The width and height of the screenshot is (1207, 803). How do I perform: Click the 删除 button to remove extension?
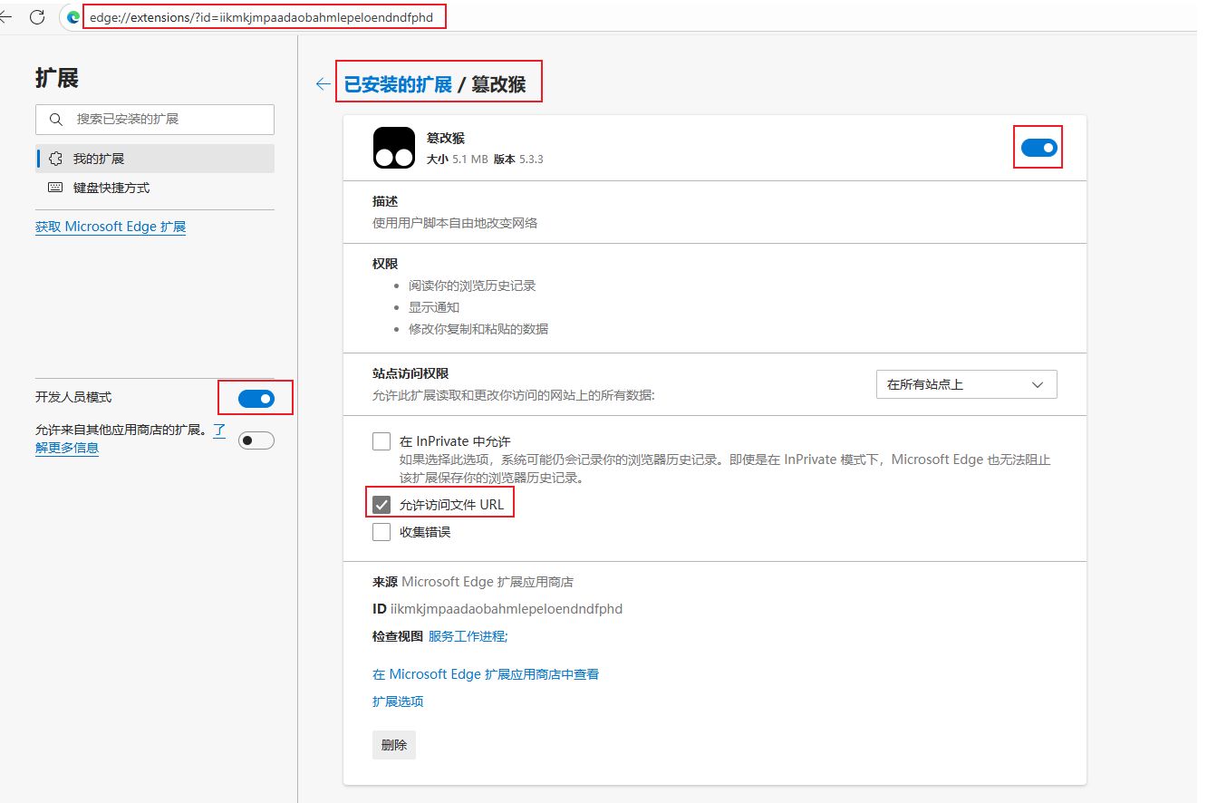pos(393,745)
